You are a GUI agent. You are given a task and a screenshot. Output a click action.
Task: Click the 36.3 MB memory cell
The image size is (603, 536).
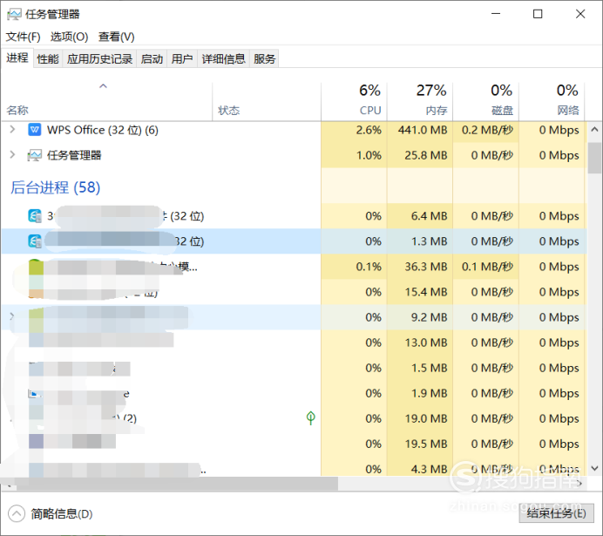tap(419, 267)
